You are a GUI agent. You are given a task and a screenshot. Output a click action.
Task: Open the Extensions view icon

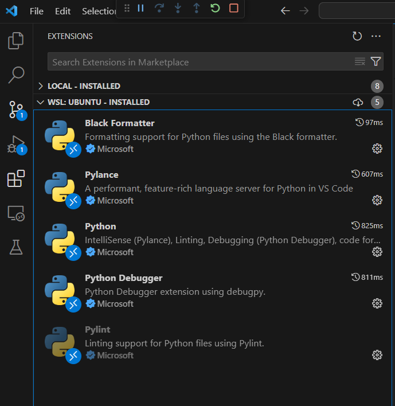(x=16, y=178)
